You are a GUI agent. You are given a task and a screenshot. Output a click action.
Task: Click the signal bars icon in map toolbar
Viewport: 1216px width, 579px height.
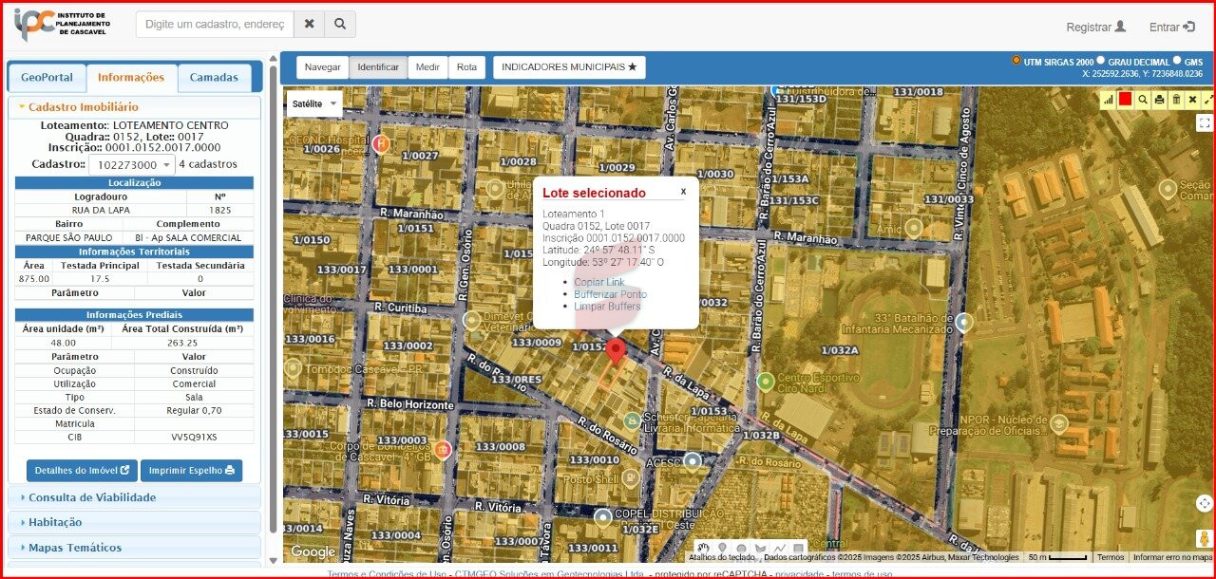pos(1108,100)
